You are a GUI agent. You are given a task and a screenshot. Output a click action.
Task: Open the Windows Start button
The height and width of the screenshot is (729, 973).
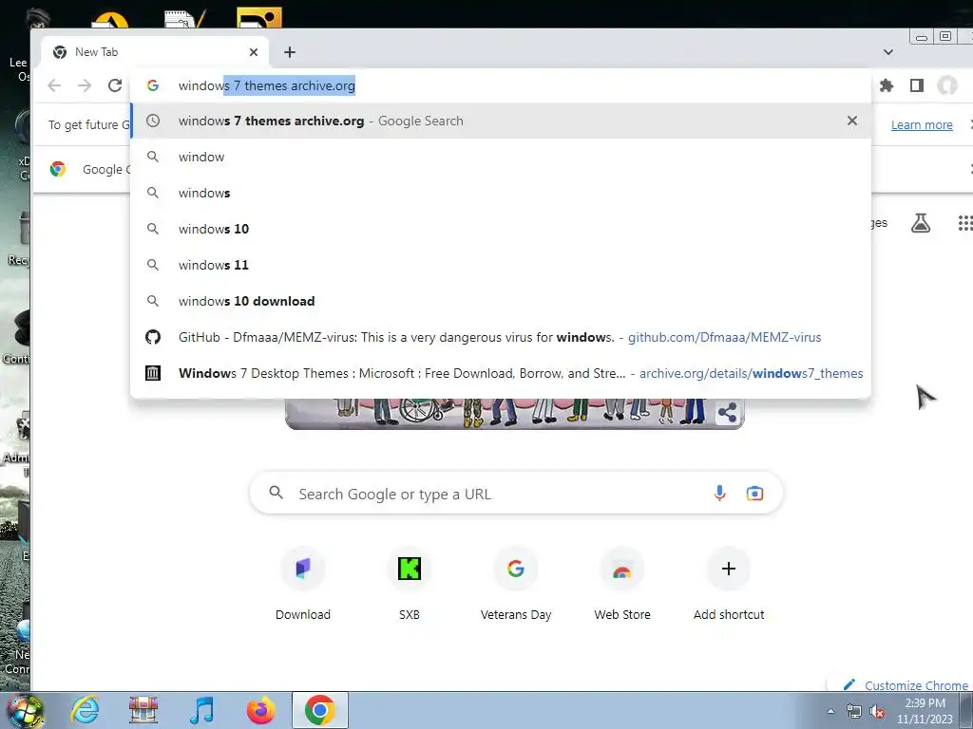[x=24, y=710]
